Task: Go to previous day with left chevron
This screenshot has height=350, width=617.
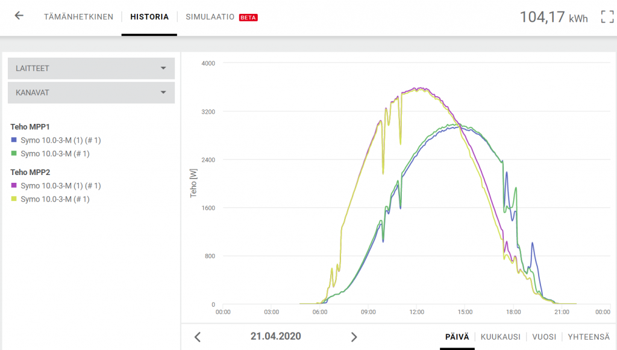Action: (198, 337)
